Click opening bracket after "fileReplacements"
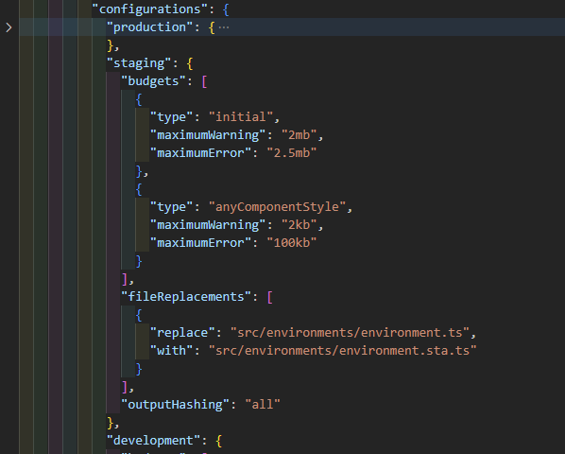 click(270, 297)
